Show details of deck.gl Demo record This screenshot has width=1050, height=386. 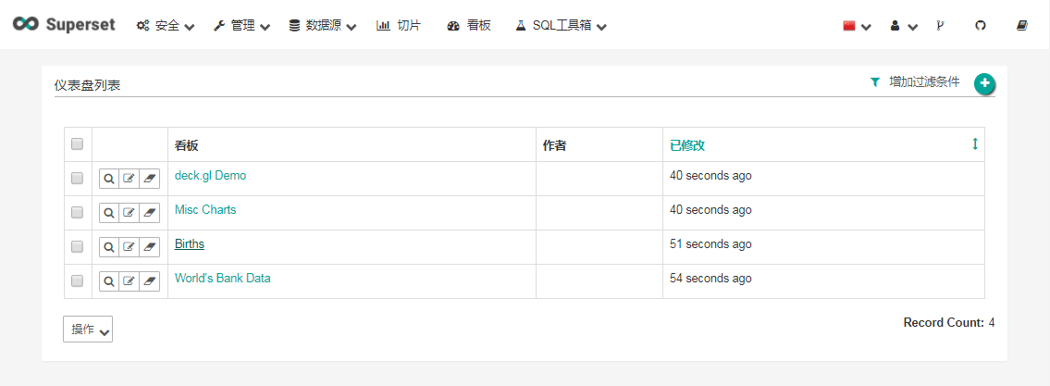[x=108, y=179]
